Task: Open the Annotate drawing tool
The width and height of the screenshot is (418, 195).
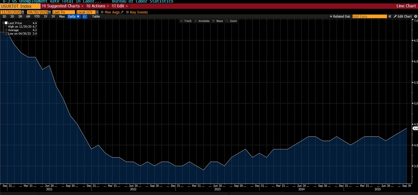Action: [x=202, y=21]
